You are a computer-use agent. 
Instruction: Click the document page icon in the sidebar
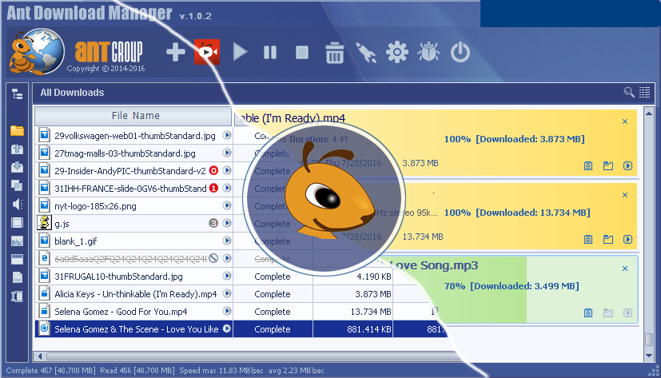click(x=18, y=277)
